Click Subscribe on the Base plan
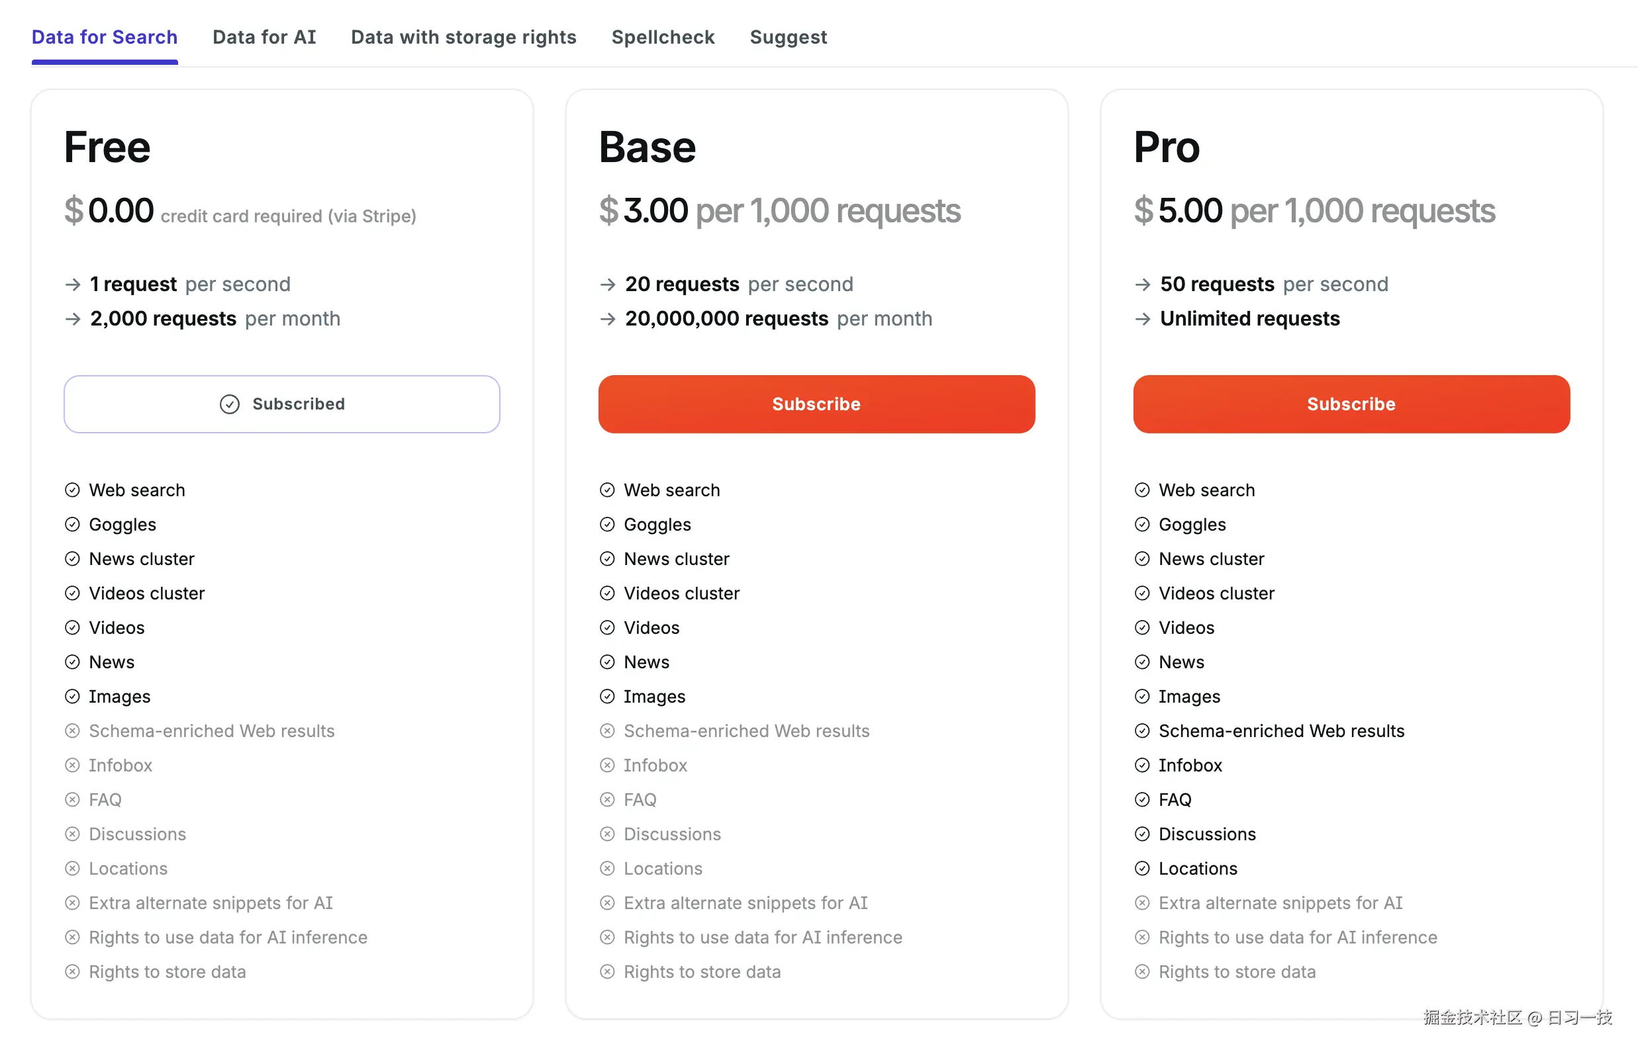 pyautogui.click(x=816, y=404)
